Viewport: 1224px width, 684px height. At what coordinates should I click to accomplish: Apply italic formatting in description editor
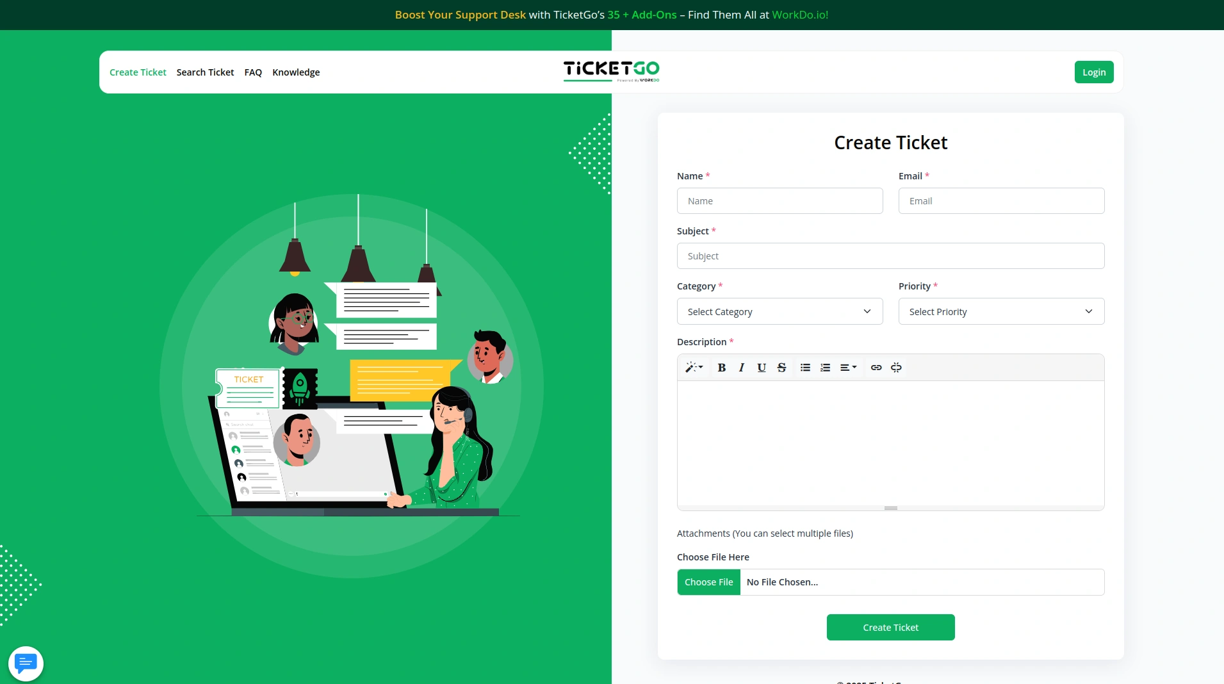[742, 368]
